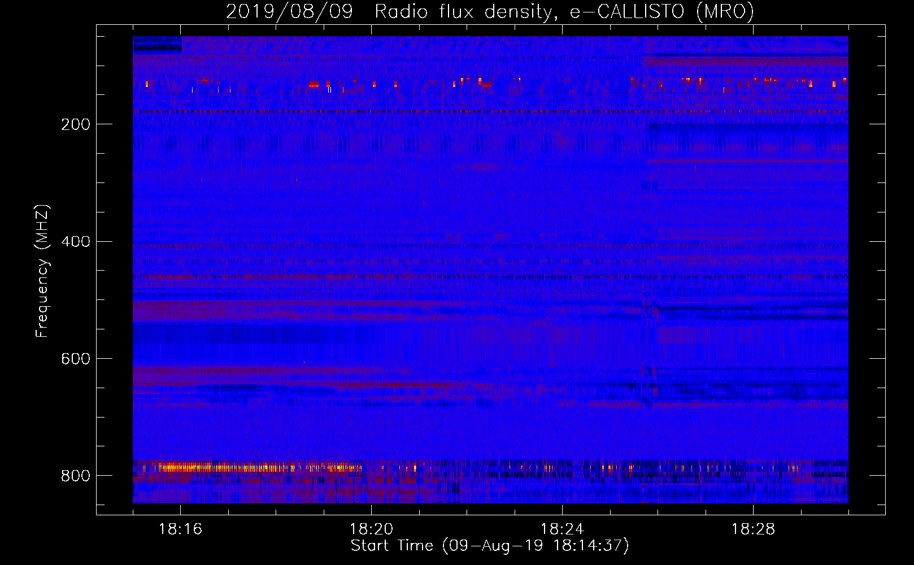This screenshot has height=565, width=914.
Task: Click the "Start Time (09-Aug-19 18:14:37)" label
Action: pyautogui.click(x=490, y=546)
